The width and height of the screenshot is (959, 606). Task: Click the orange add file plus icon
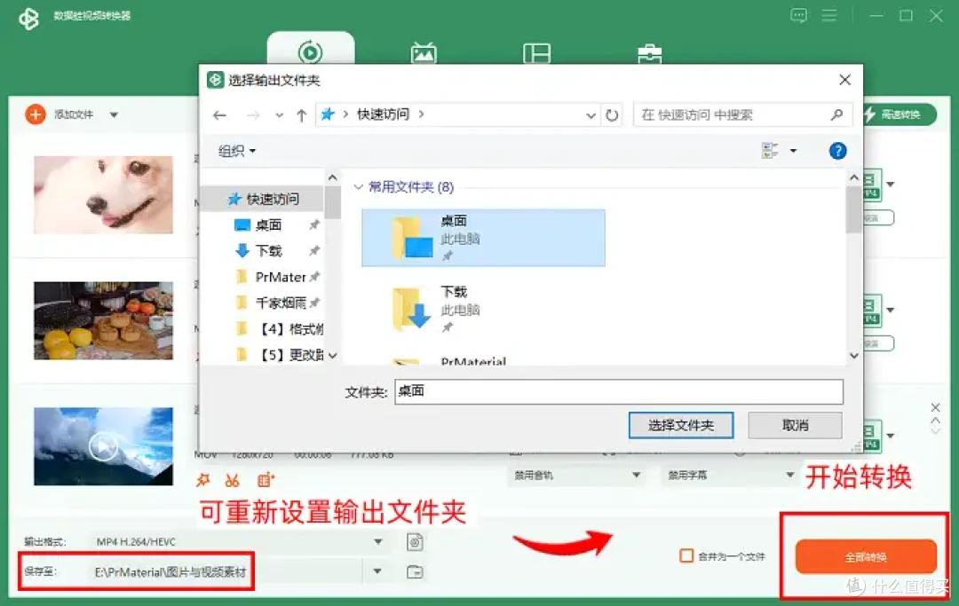pos(36,114)
